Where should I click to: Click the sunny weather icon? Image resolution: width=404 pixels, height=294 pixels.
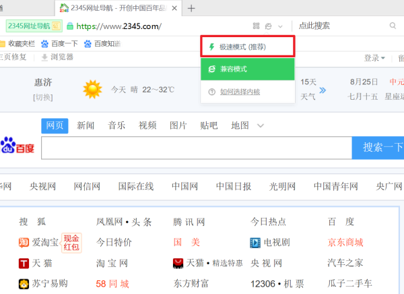[x=92, y=89]
